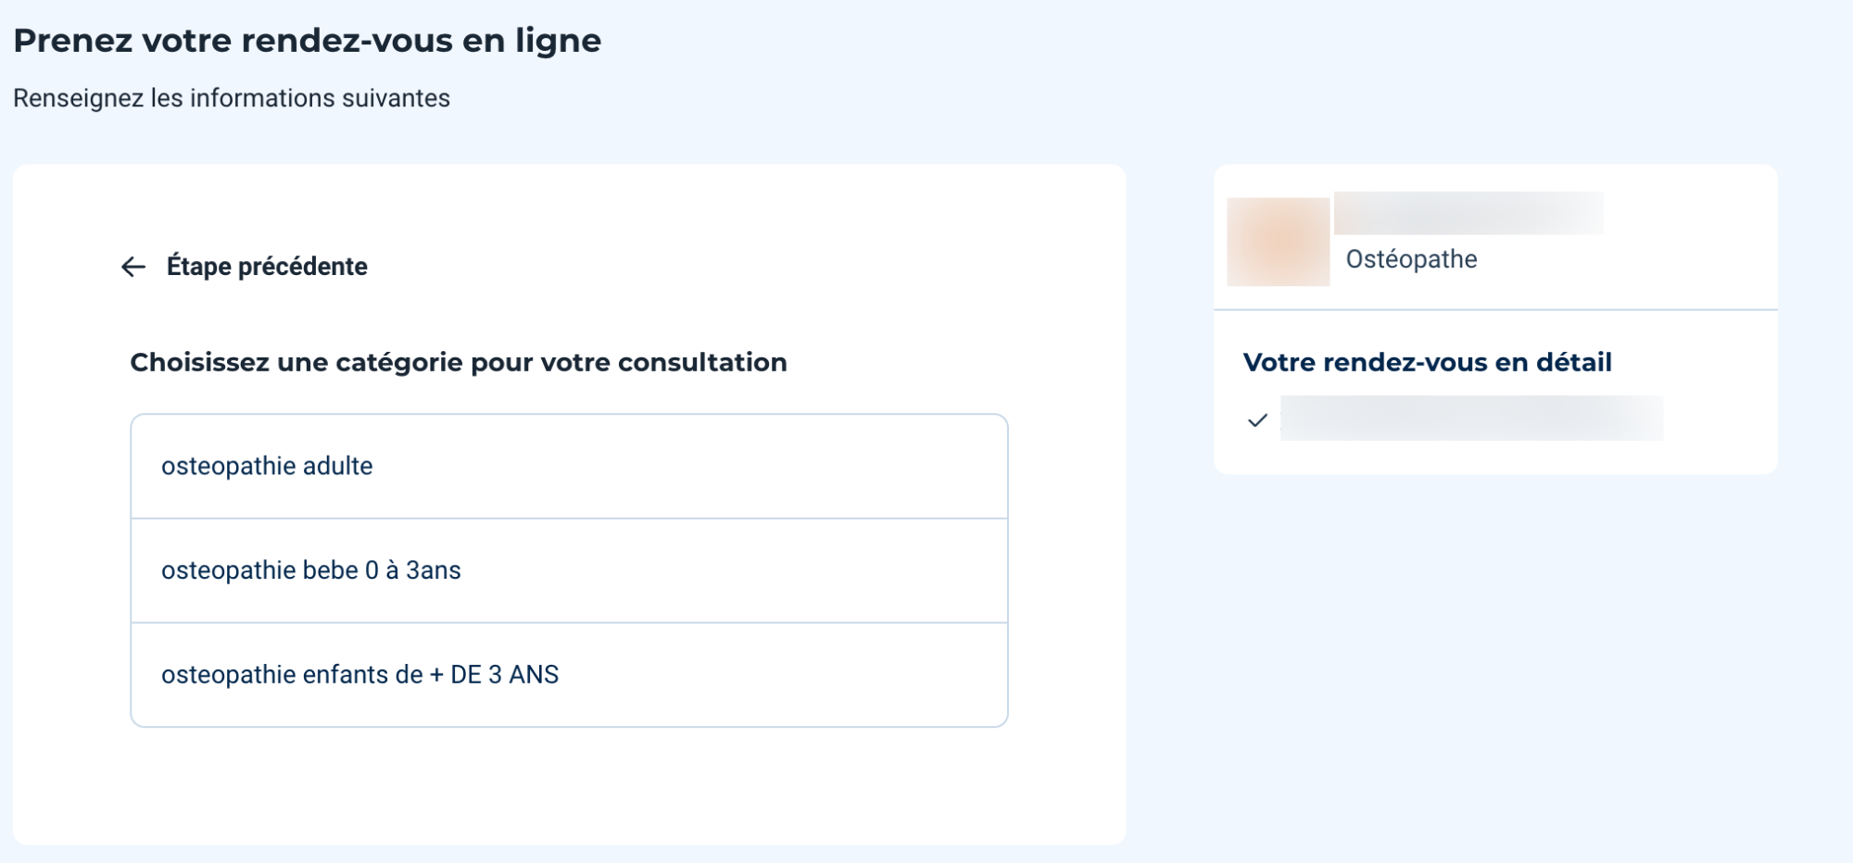Click the 3ans text in bebe option
Viewport: 1853px width, 863px height.
point(433,570)
